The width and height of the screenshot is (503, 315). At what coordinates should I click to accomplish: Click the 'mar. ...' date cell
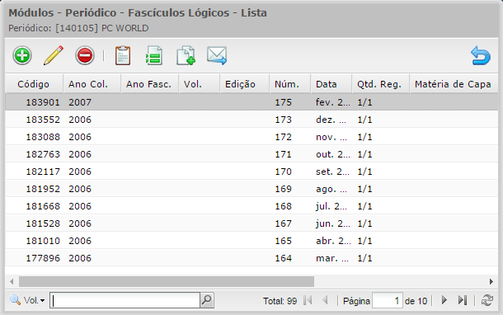tap(332, 258)
